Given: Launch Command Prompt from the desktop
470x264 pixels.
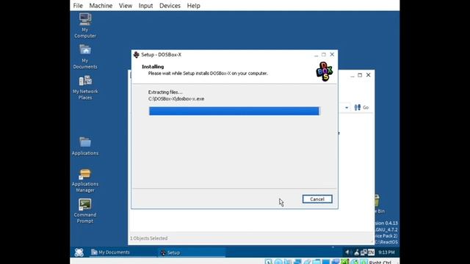Looking at the screenshot, I should (x=85, y=211).
